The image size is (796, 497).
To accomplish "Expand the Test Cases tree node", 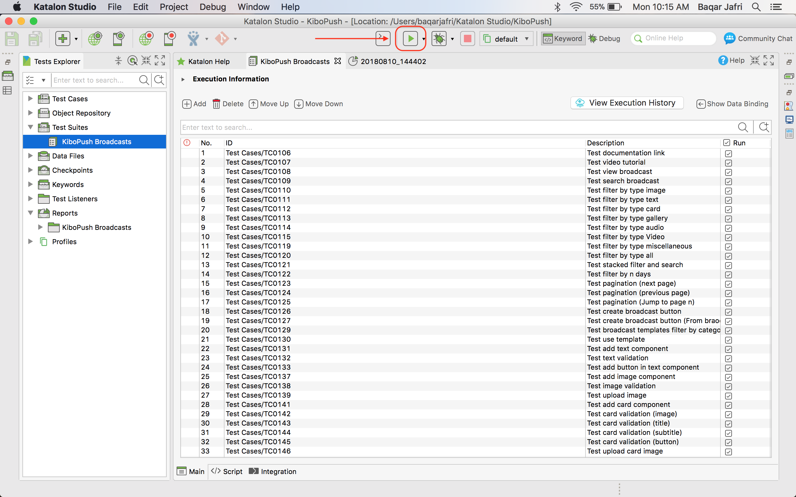I will (x=30, y=98).
